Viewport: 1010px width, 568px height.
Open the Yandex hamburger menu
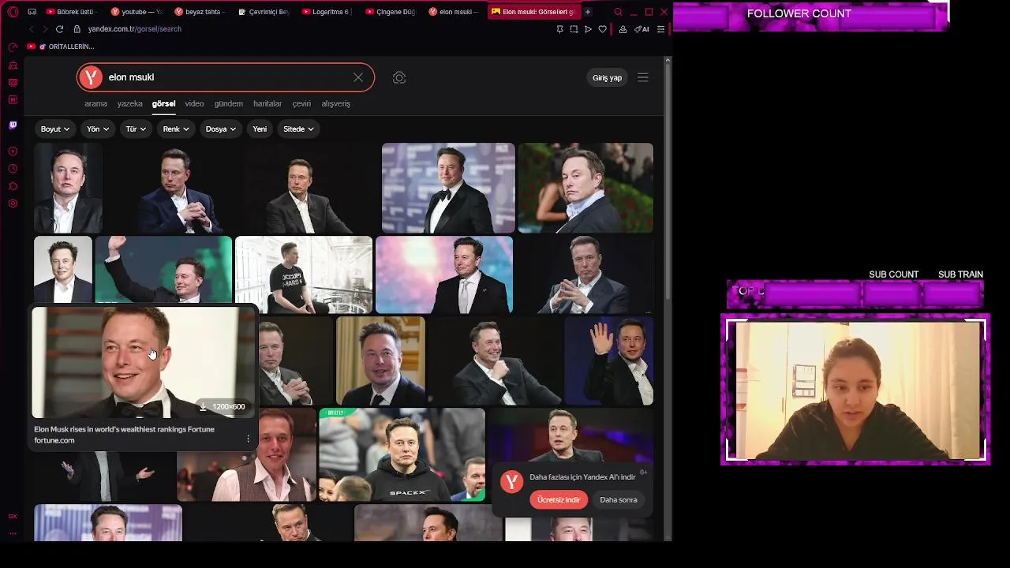643,77
